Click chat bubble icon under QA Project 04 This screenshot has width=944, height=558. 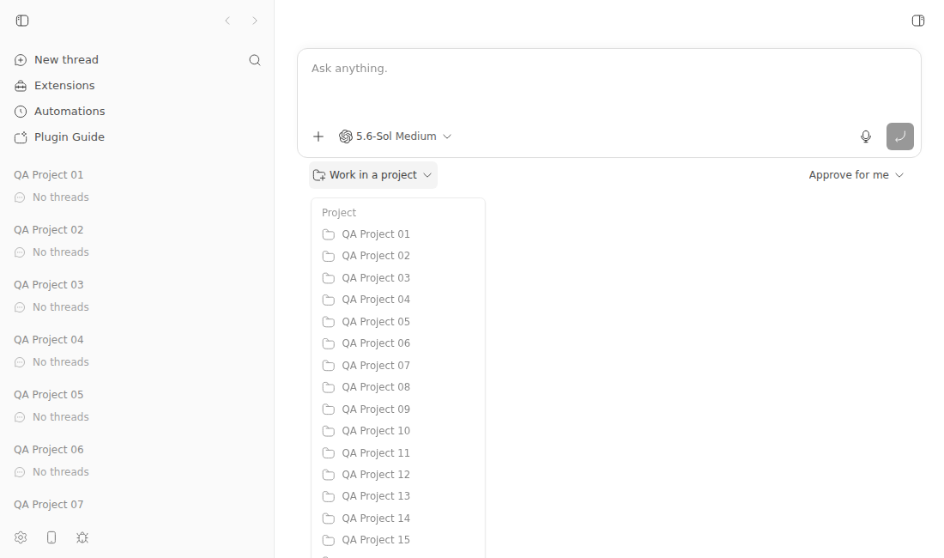pos(20,362)
